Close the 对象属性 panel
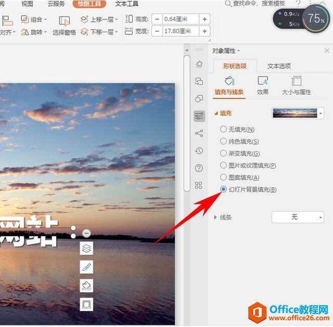 click(327, 51)
